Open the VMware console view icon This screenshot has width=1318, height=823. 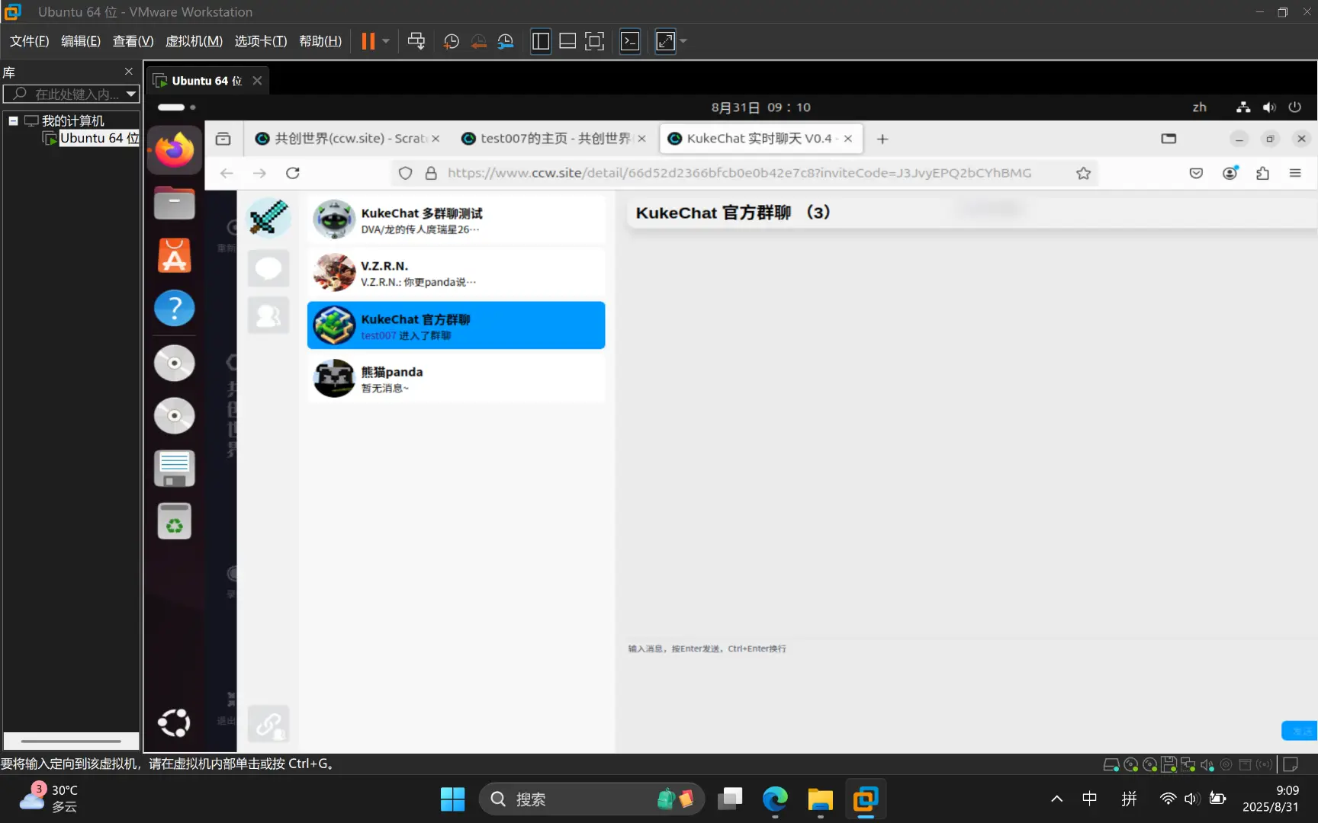pyautogui.click(x=630, y=41)
